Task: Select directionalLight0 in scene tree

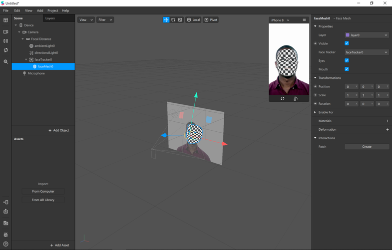Action: point(43,53)
